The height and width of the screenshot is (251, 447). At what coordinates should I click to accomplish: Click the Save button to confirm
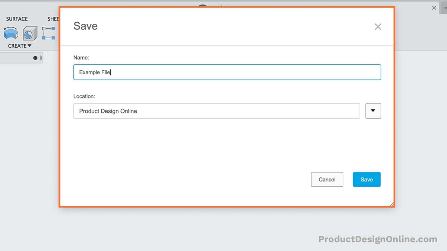click(367, 179)
